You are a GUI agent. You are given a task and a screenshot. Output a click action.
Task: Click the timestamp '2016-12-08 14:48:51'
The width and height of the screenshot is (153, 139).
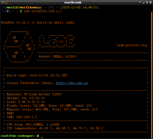[79, 7]
